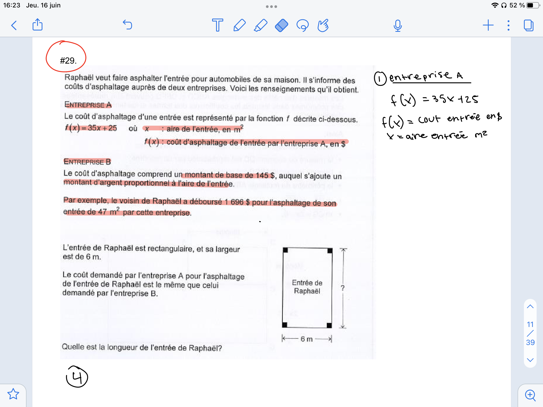This screenshot has width=543, height=407.
Task: Select the Lasso selection tool
Action: pos(303,25)
